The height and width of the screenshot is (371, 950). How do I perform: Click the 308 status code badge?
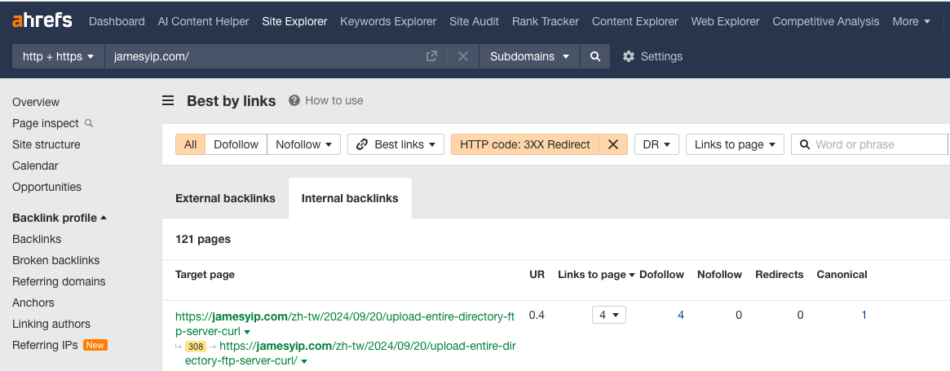point(196,347)
